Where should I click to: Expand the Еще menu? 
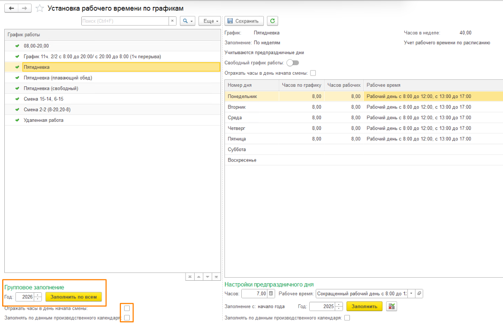coord(210,21)
